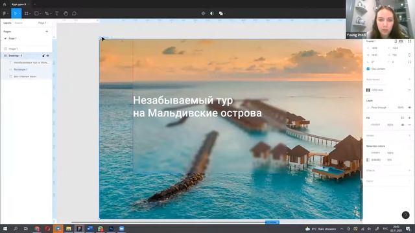The image size is (415, 233).
Task: Toggle layer visibility eye in Layer section
Action: 409,107
